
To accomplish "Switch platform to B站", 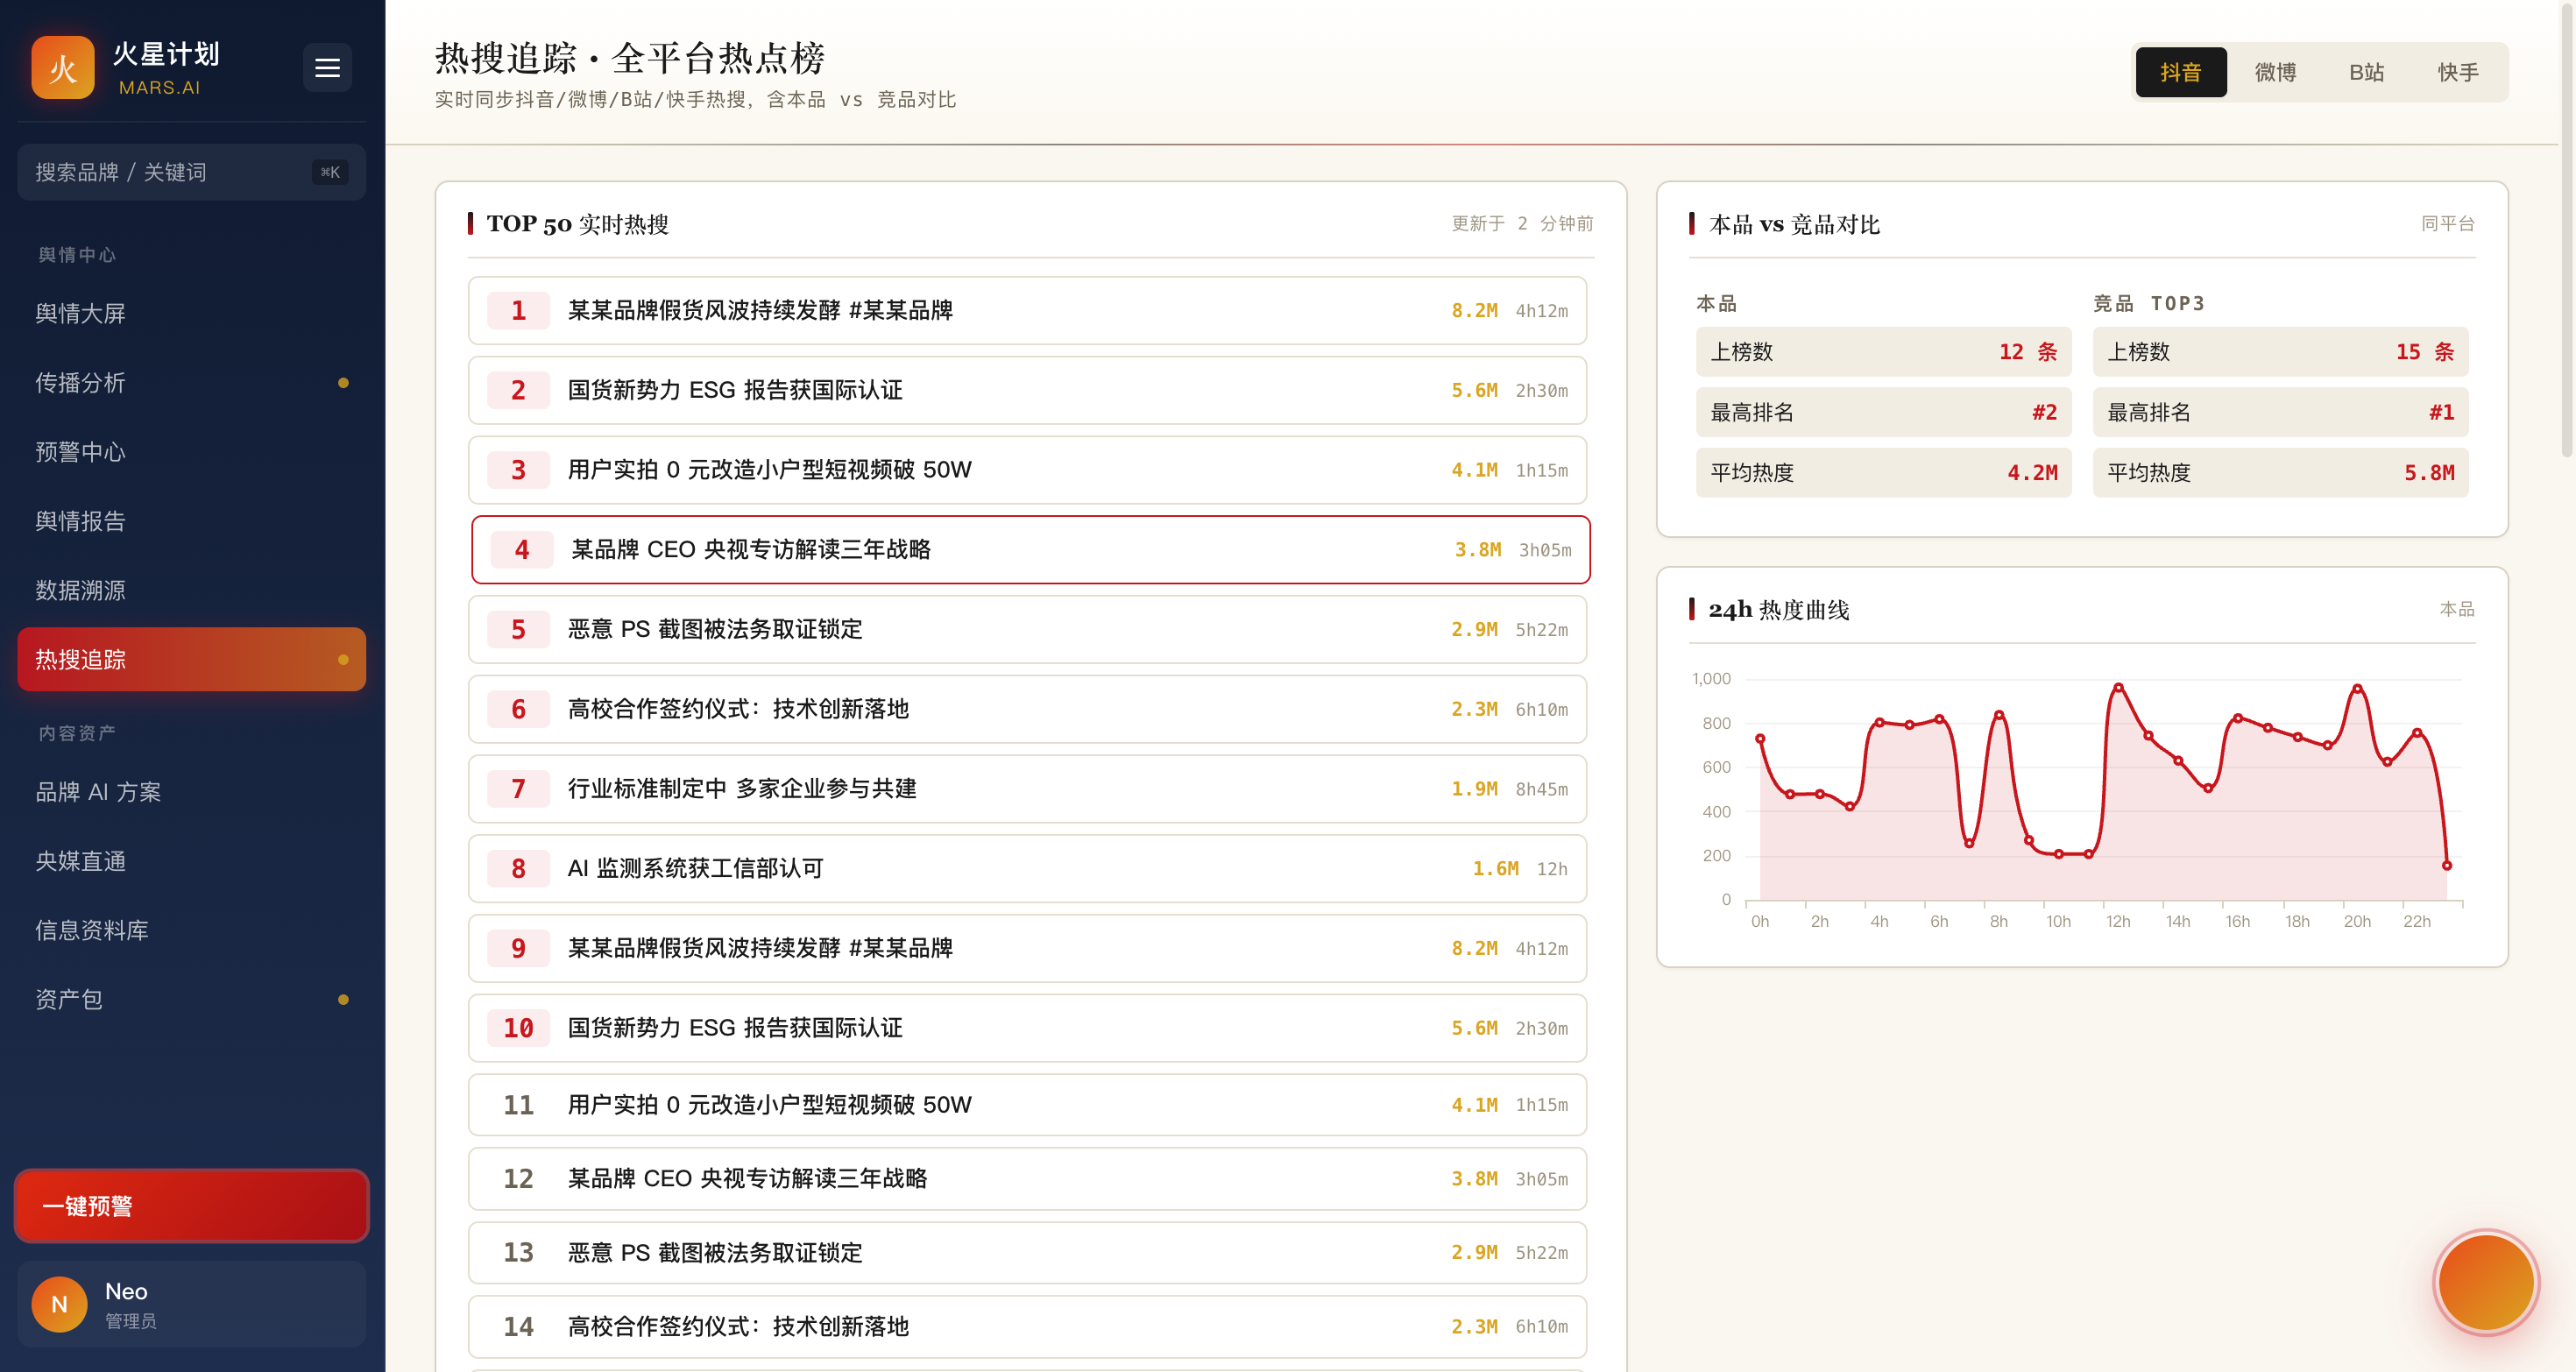I will (x=2366, y=72).
